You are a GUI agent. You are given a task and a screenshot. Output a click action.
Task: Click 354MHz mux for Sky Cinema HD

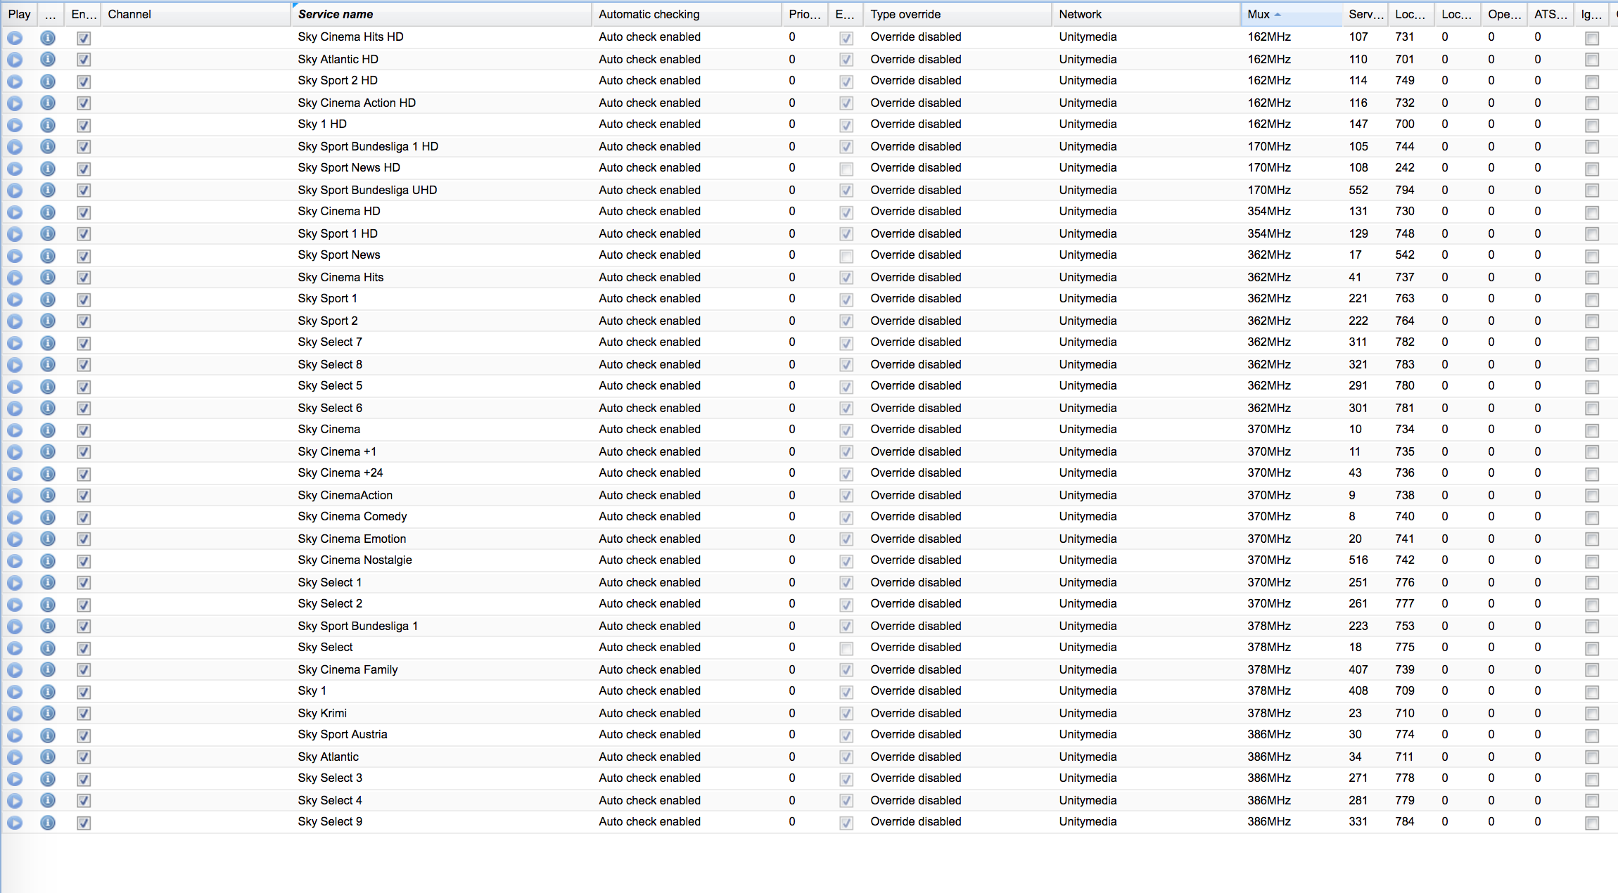tap(1269, 211)
